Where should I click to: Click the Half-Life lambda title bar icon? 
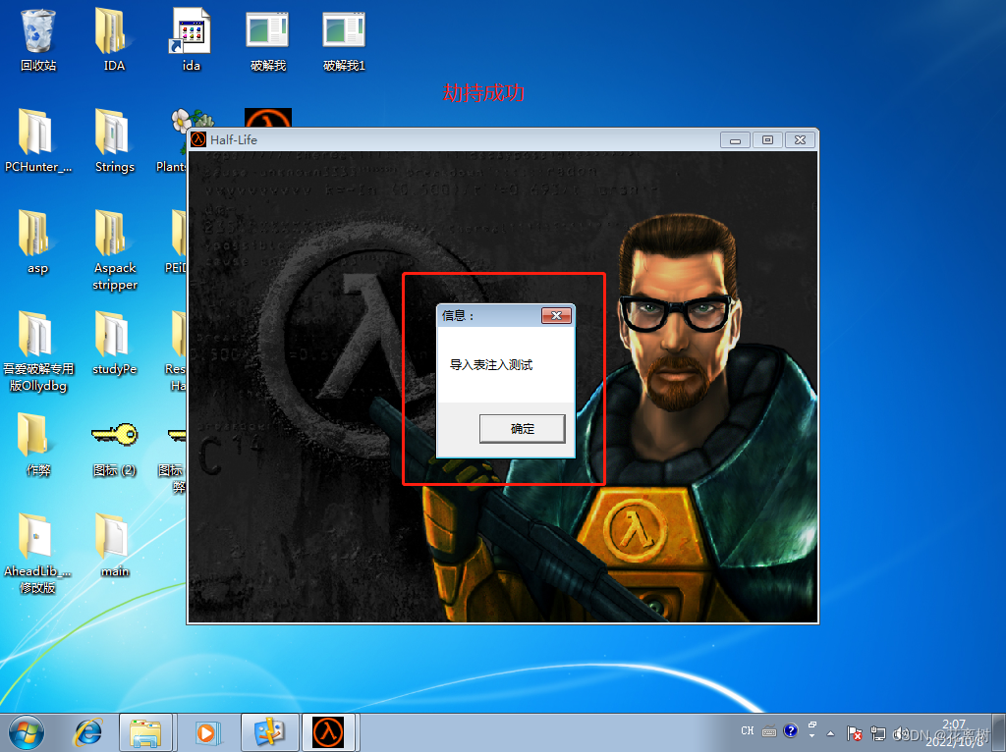[x=198, y=139]
